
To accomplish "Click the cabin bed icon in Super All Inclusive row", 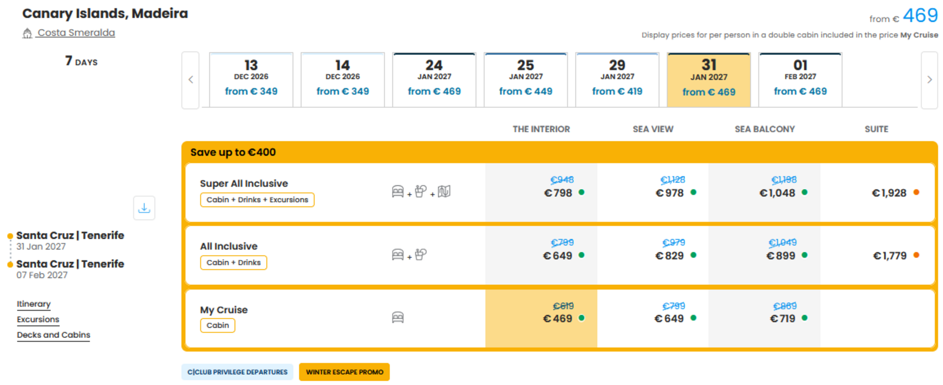I will pyautogui.click(x=398, y=192).
